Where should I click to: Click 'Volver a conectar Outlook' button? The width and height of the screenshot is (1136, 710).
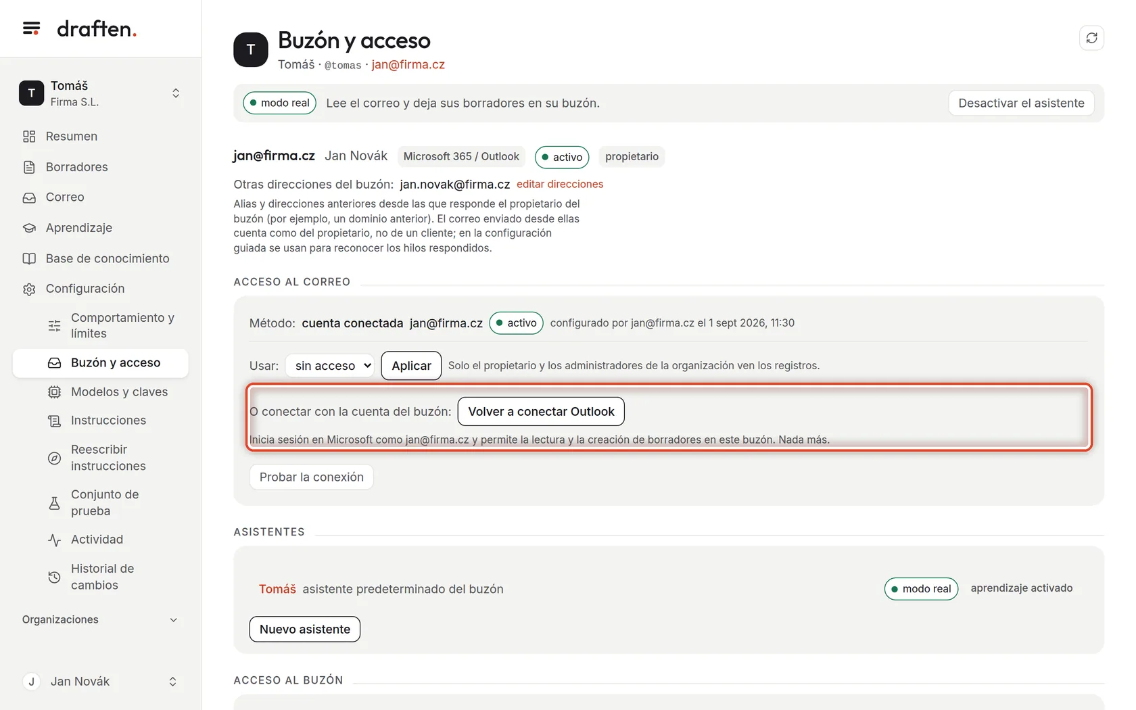pyautogui.click(x=541, y=412)
